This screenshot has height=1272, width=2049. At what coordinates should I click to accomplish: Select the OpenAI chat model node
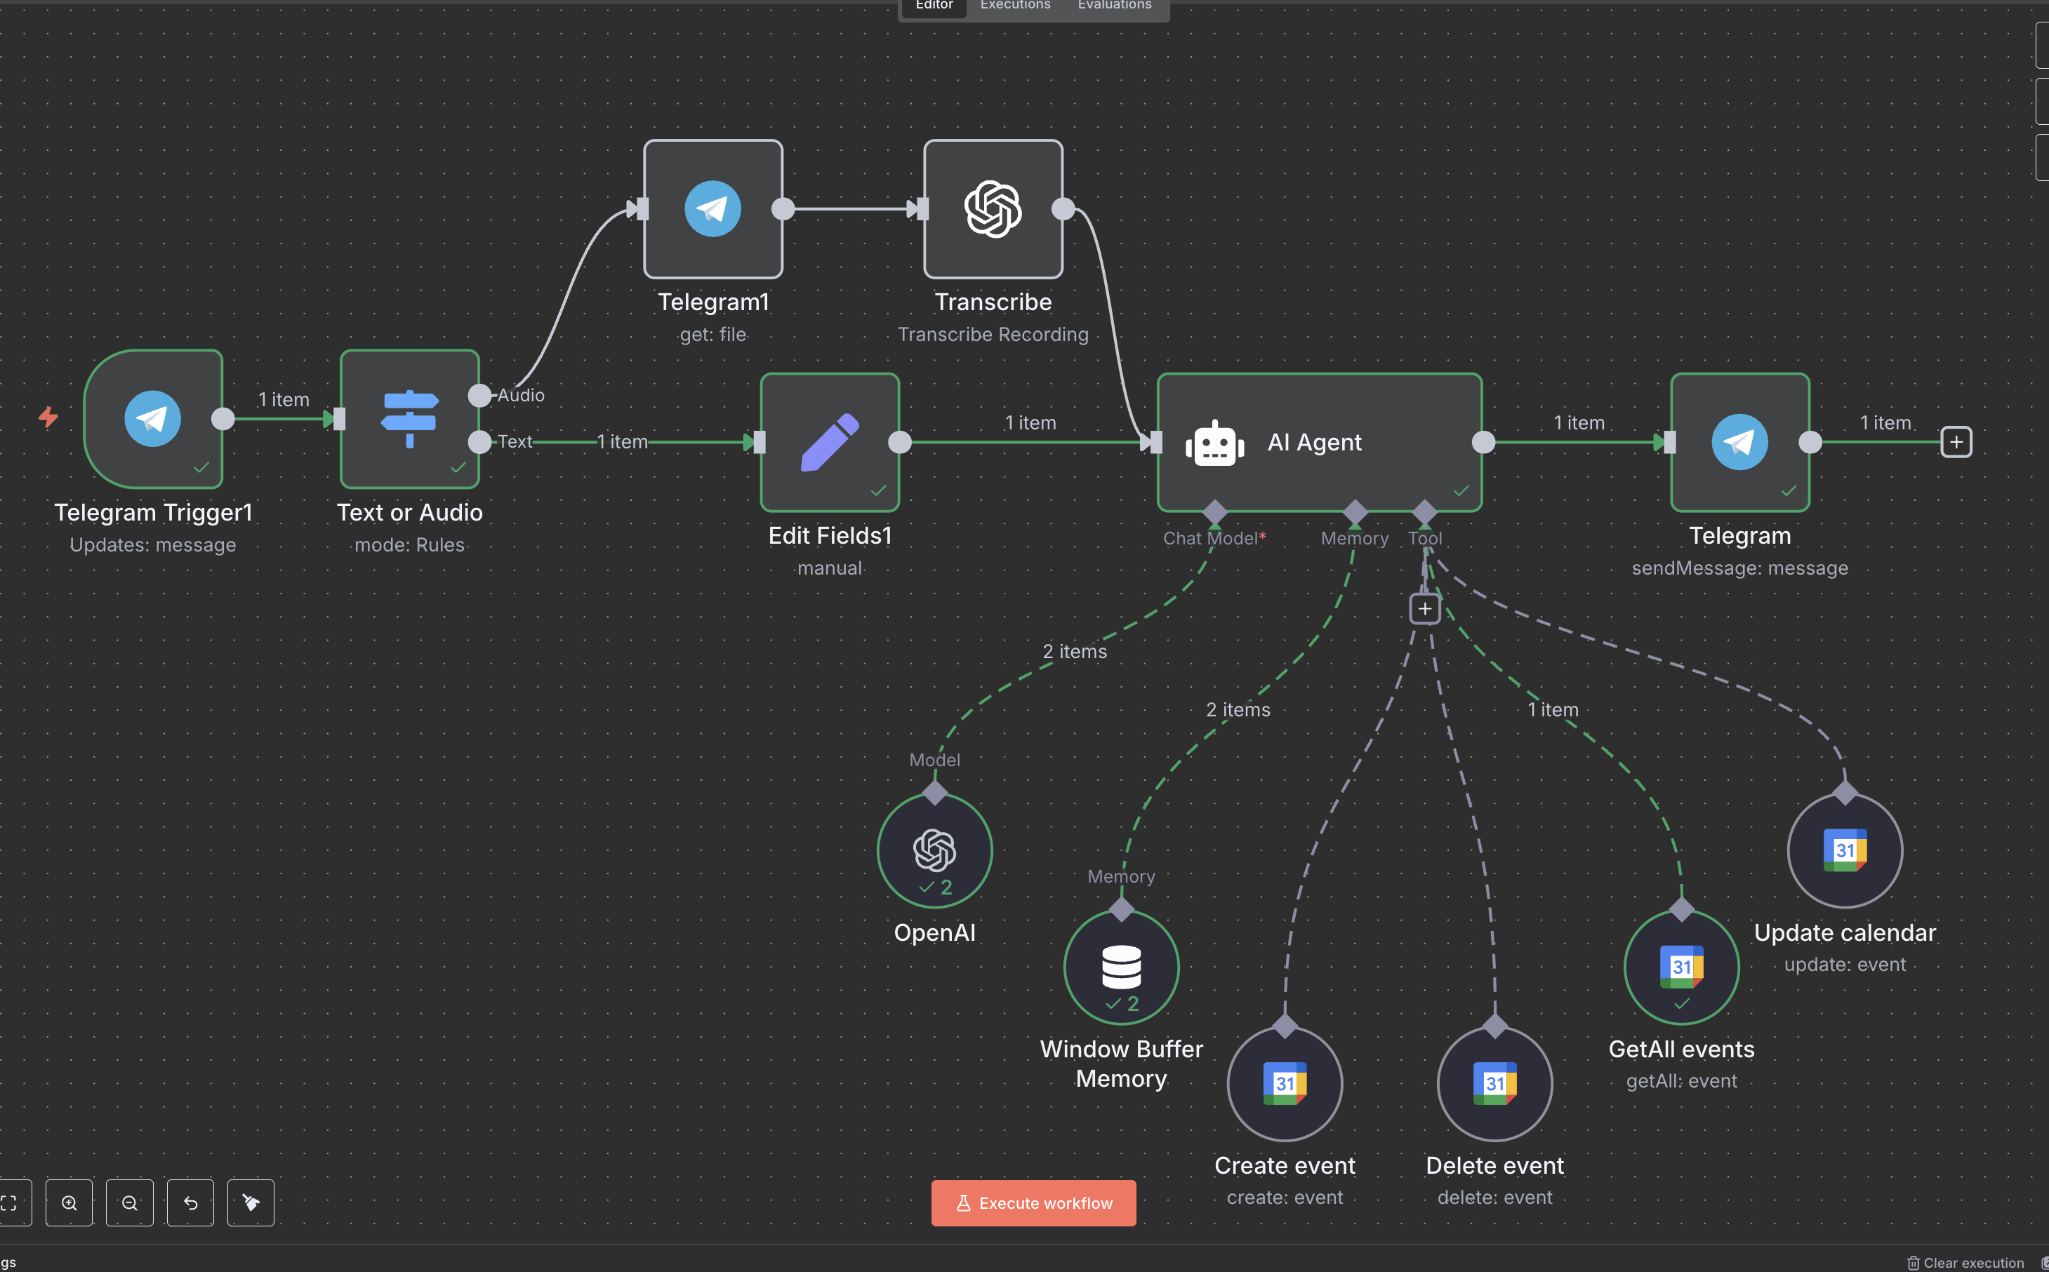934,850
